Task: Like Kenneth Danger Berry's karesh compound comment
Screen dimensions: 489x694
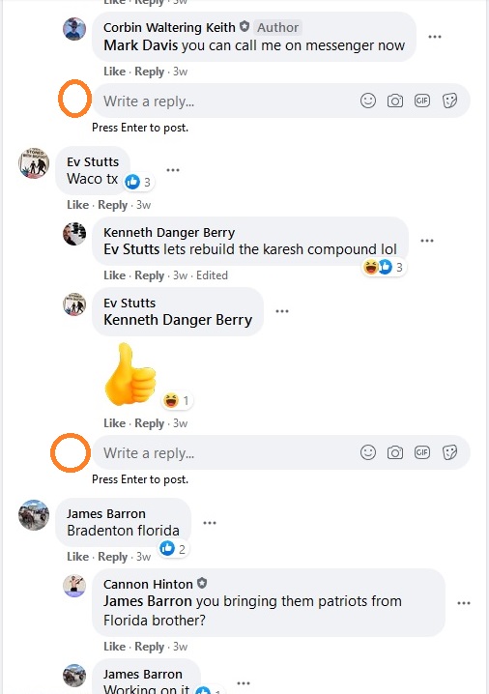Action: click(x=114, y=275)
